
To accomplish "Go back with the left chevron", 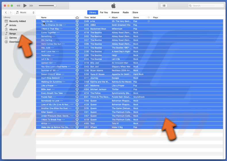I will coord(6,12).
